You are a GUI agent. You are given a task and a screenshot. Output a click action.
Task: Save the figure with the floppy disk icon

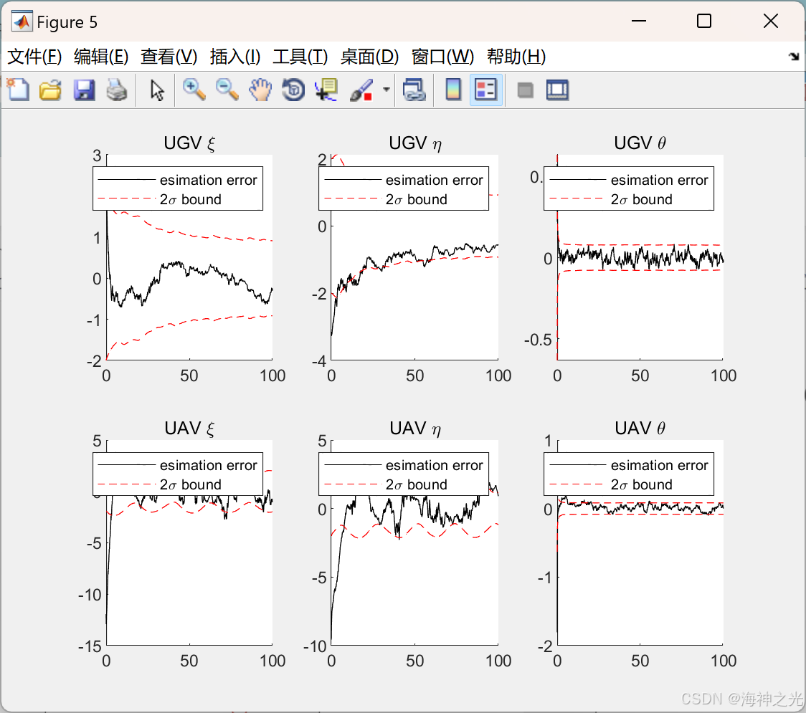click(84, 90)
